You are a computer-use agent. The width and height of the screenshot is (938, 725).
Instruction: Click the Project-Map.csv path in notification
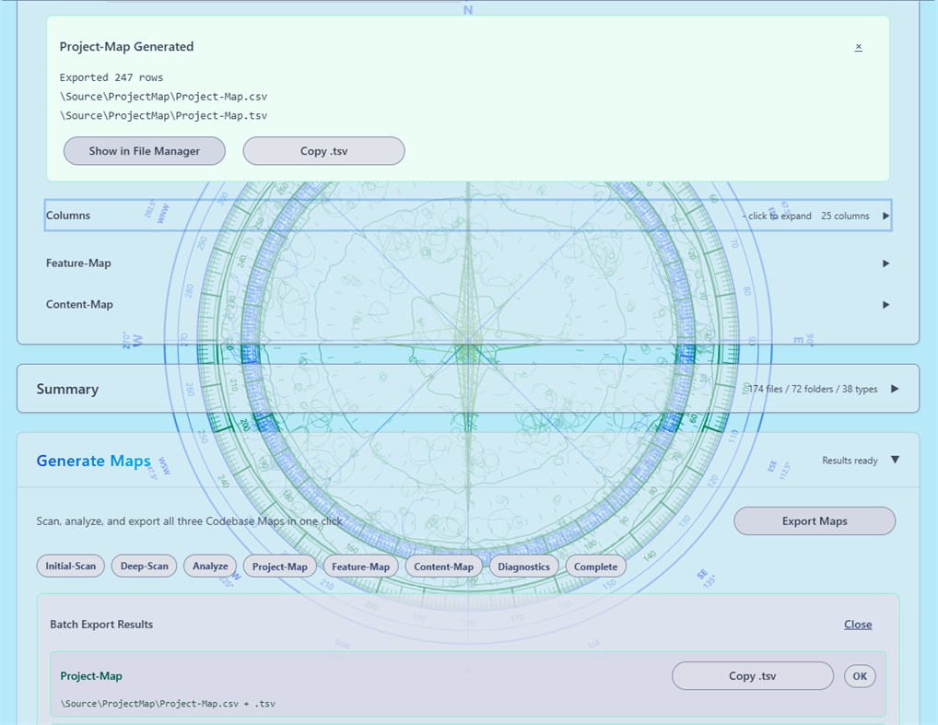pos(163,97)
